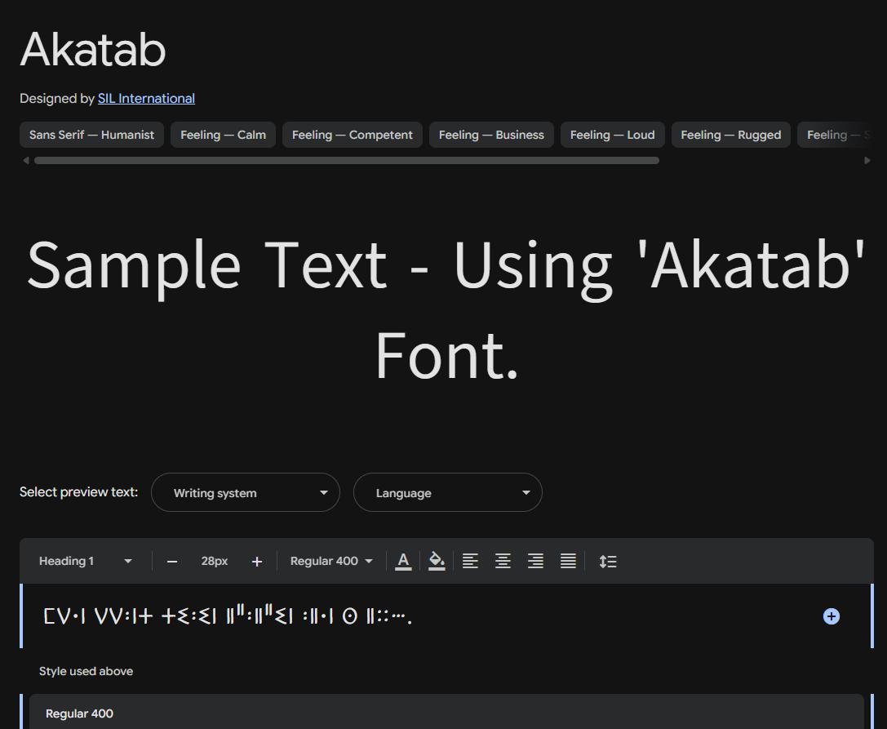Image resolution: width=887 pixels, height=729 pixels.
Task: Align text right
Action: [535, 561]
